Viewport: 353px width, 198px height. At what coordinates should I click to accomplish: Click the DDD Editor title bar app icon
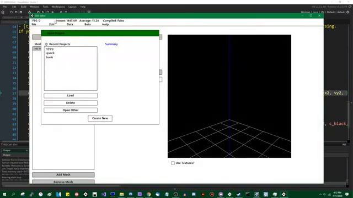coord(32,16)
